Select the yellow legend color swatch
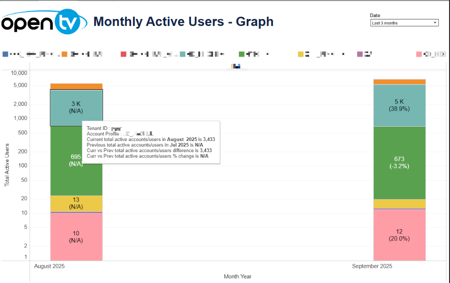This screenshot has width=450, height=283. click(x=301, y=54)
